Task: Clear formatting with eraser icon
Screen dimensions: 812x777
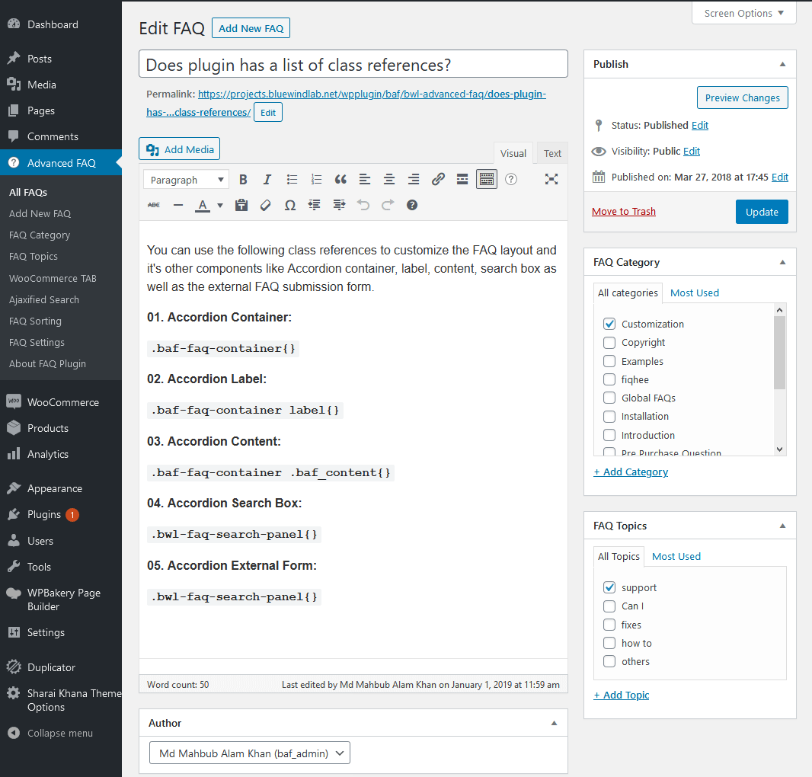Action: pos(266,206)
